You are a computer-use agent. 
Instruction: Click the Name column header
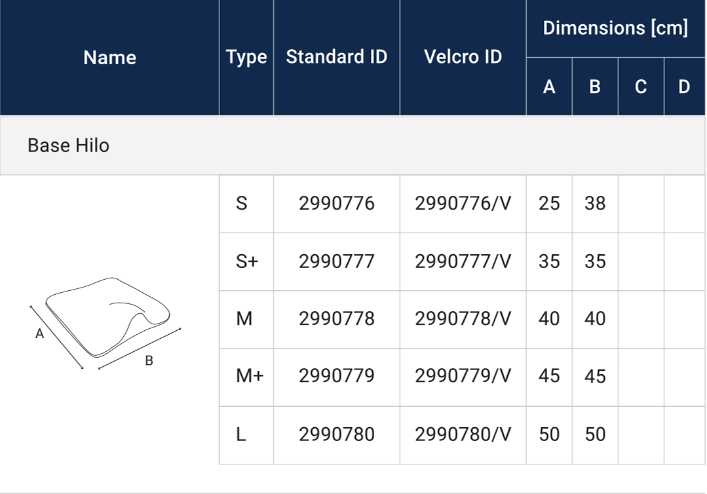click(109, 58)
